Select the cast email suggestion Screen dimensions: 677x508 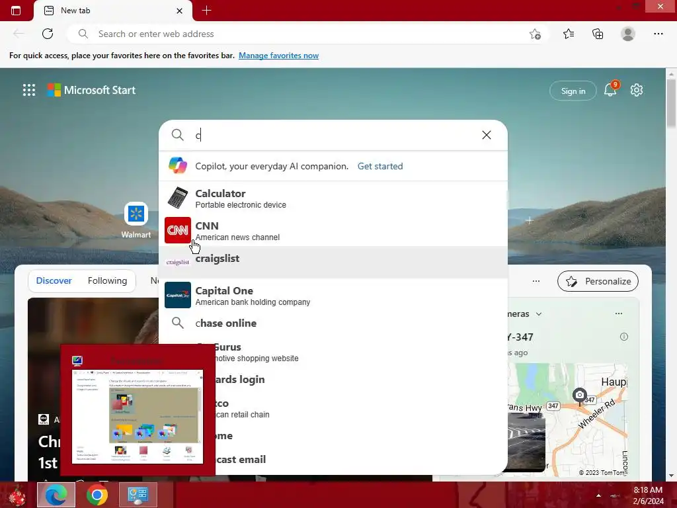coord(360,459)
